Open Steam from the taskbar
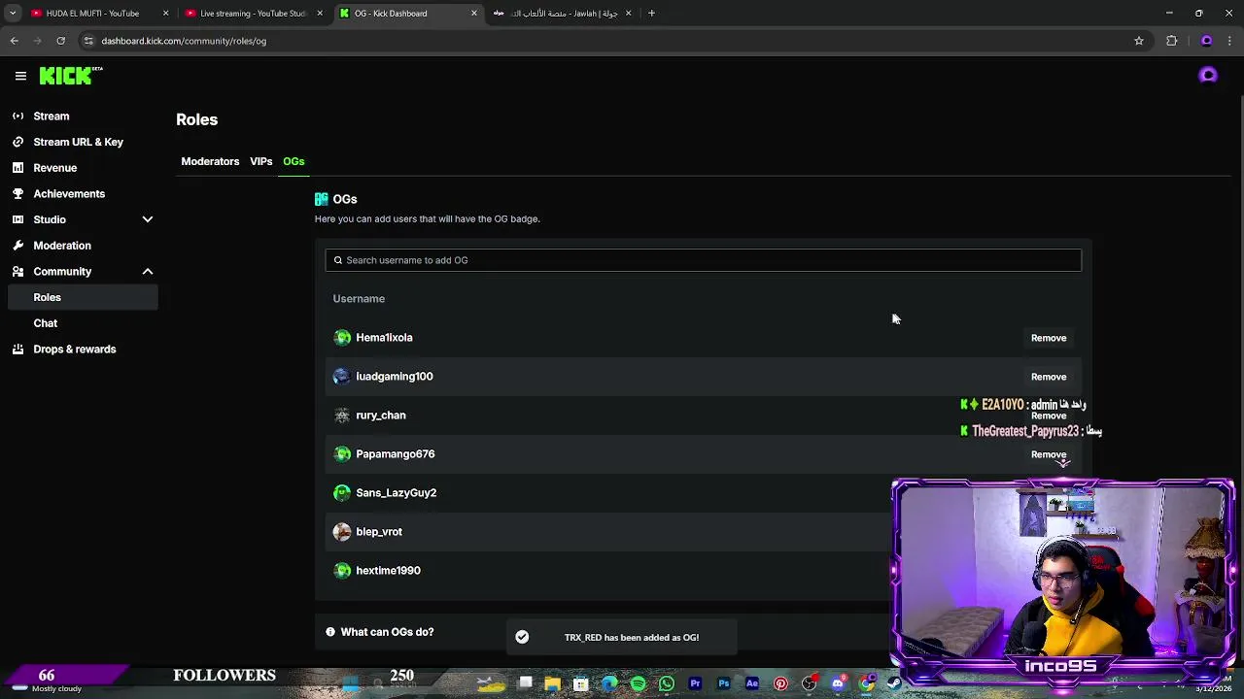Viewport: 1244px width, 699px height. coord(894,683)
